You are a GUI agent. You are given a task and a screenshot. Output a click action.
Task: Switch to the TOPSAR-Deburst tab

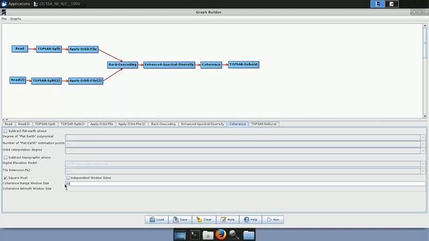pos(263,124)
